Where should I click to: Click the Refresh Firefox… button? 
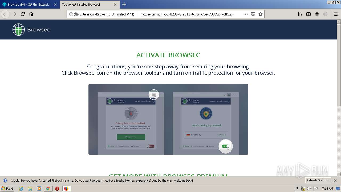click(x=318, y=180)
